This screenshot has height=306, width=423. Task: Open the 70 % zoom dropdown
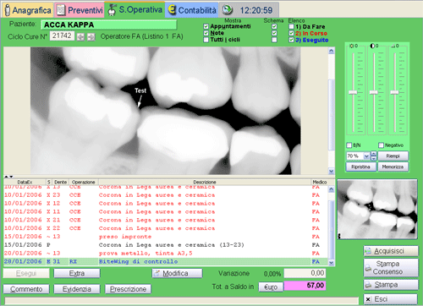tap(366, 156)
